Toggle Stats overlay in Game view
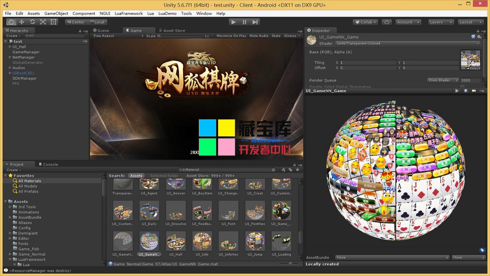This screenshot has height=276, width=490. tap(276, 36)
